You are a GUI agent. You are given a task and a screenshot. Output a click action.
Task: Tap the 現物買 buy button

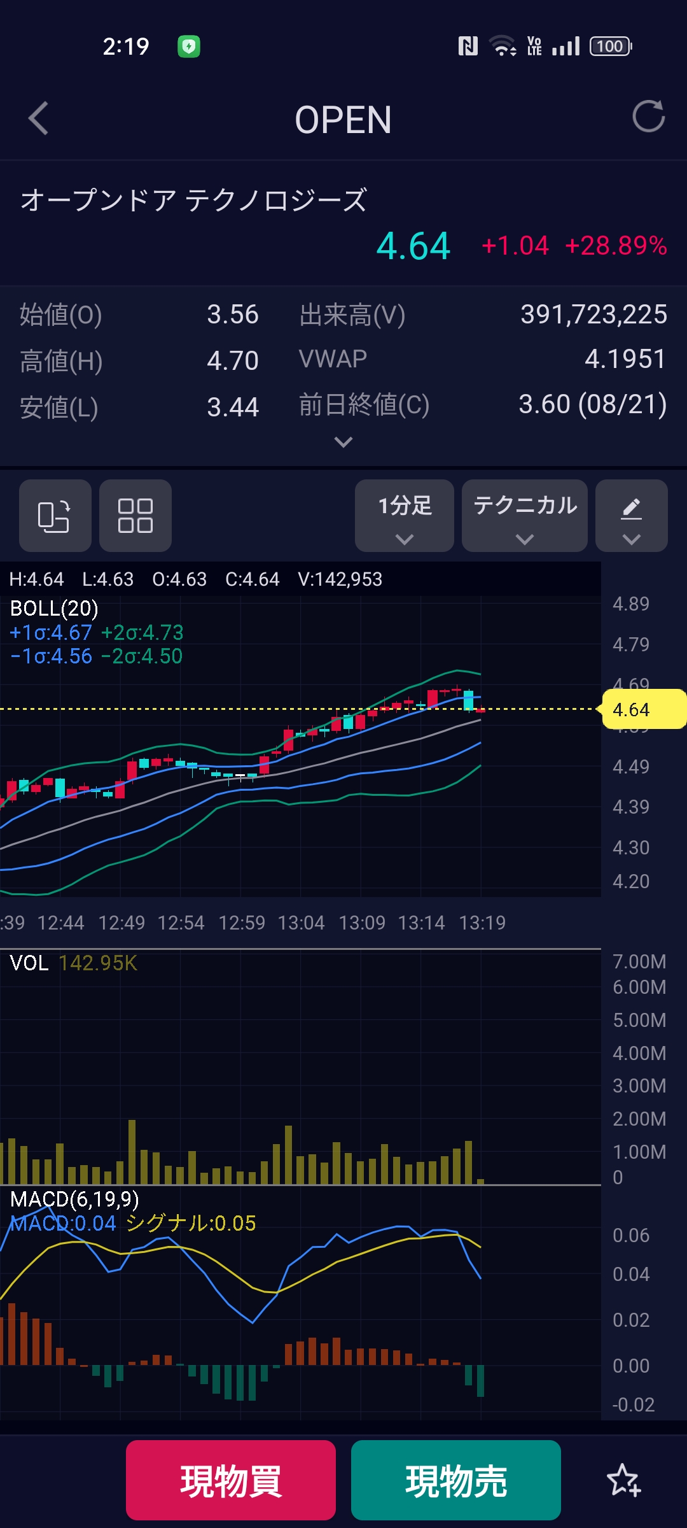231,1480
